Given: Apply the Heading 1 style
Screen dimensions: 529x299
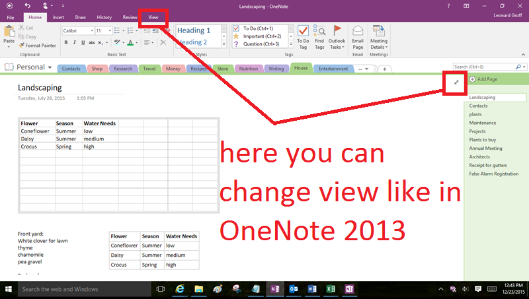Looking at the screenshot, I should coord(194,30).
